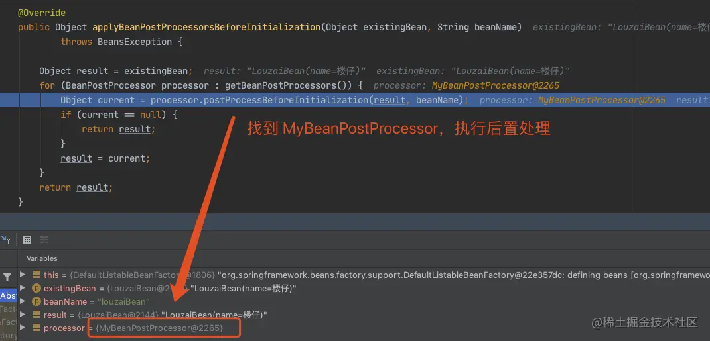Screen dimensions: 710x341
Task: Expand the result variable node
Action: pyautogui.click(x=23, y=315)
